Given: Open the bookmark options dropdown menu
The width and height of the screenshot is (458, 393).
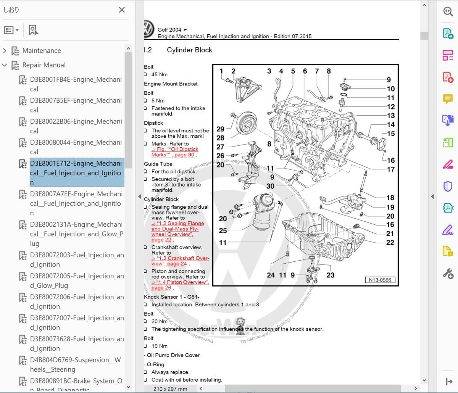Looking at the screenshot, I should (x=11, y=30).
